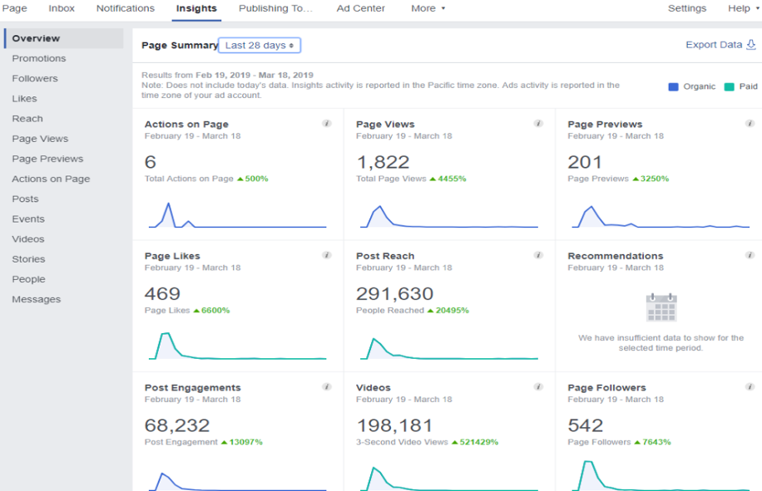Open info tooltip for Page Likes

coord(326,255)
